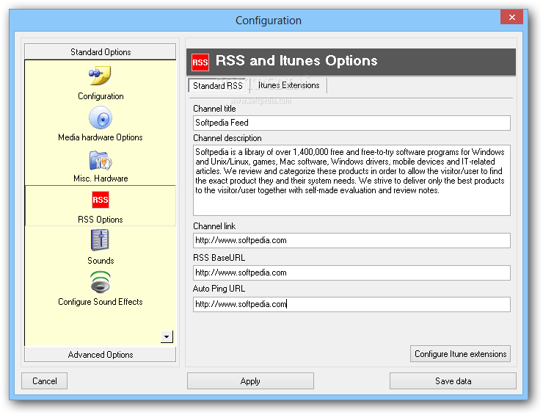Click the RSS Options label in the sidebar
The height and width of the screenshot is (415, 543).
(x=101, y=220)
